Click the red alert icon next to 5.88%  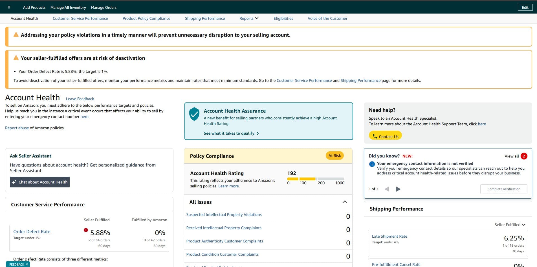click(86, 230)
